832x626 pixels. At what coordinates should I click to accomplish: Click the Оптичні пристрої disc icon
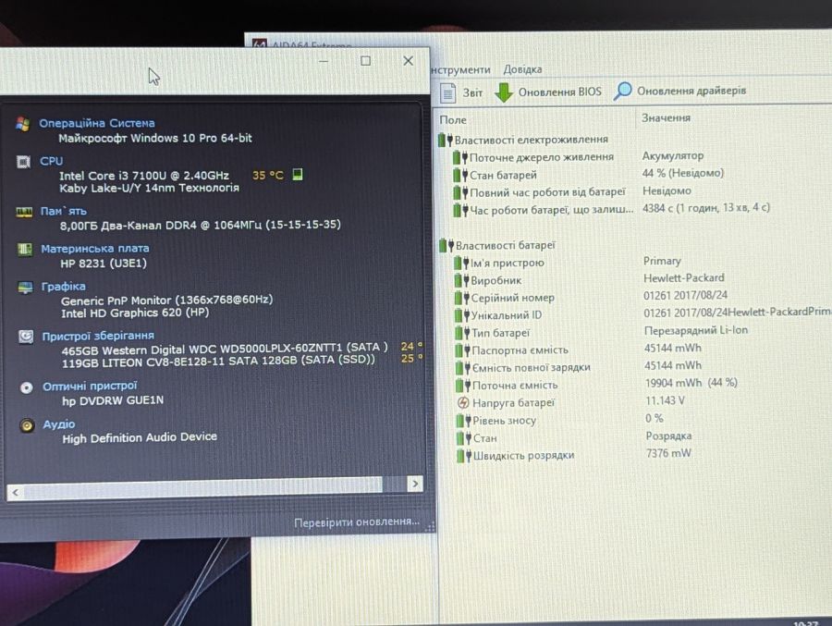pos(27,387)
